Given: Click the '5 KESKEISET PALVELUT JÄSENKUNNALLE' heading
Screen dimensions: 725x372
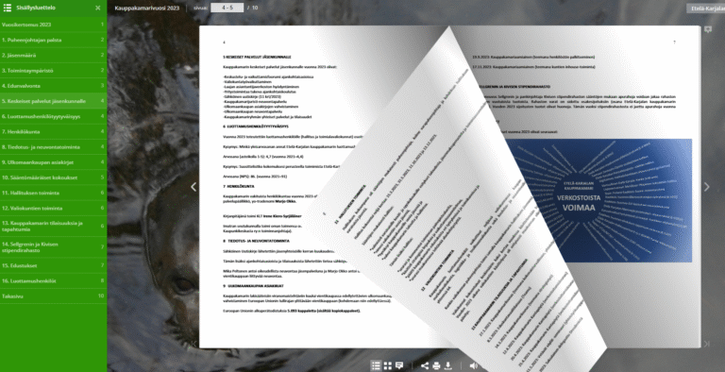Looking at the screenshot, I should [257, 57].
